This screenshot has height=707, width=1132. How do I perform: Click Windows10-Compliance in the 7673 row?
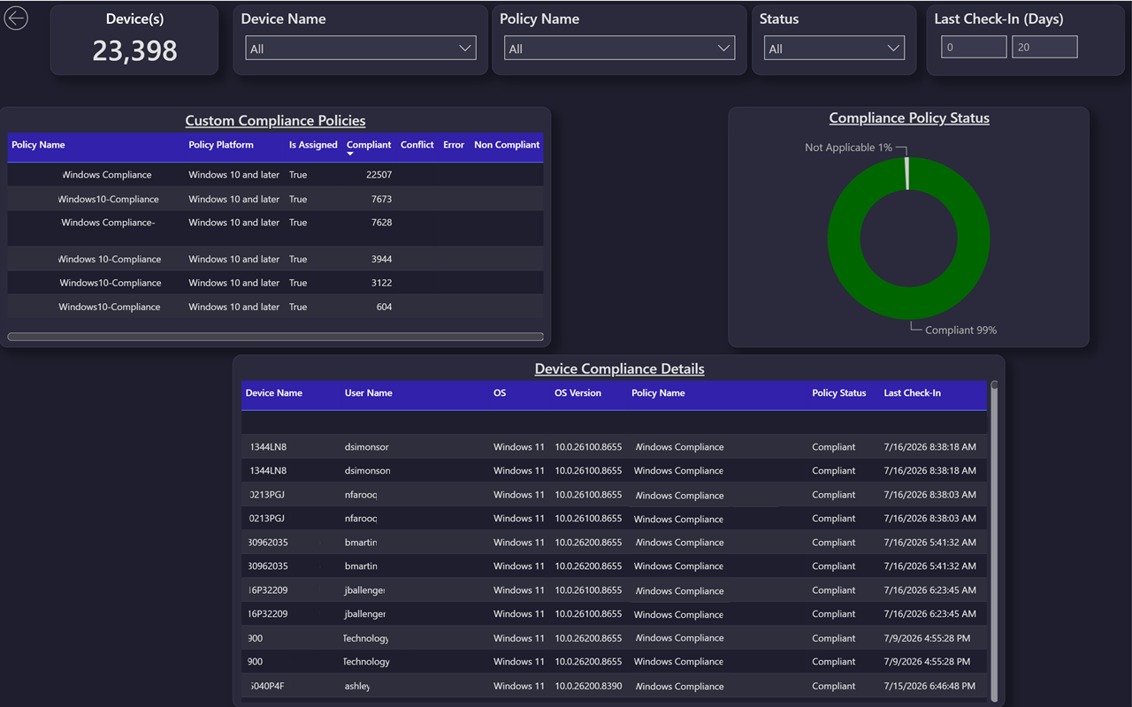(109, 199)
